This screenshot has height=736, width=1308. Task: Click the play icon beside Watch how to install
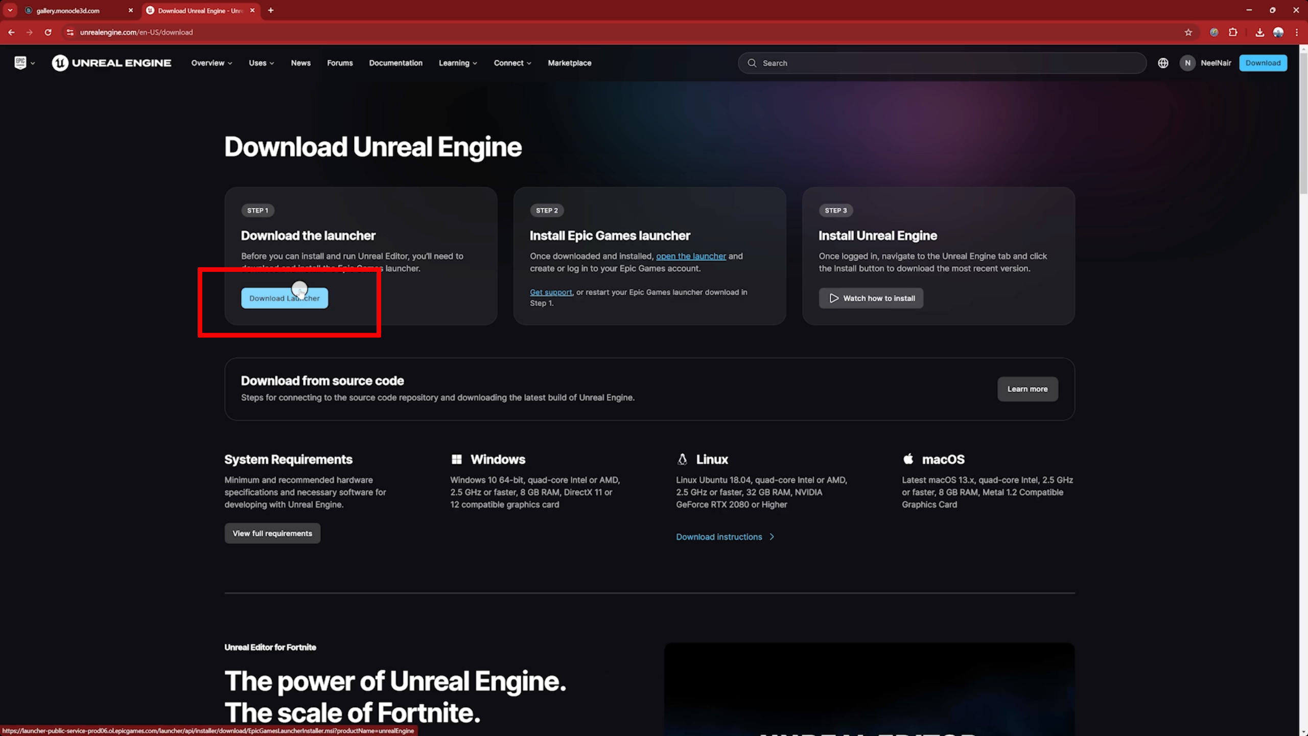(834, 298)
